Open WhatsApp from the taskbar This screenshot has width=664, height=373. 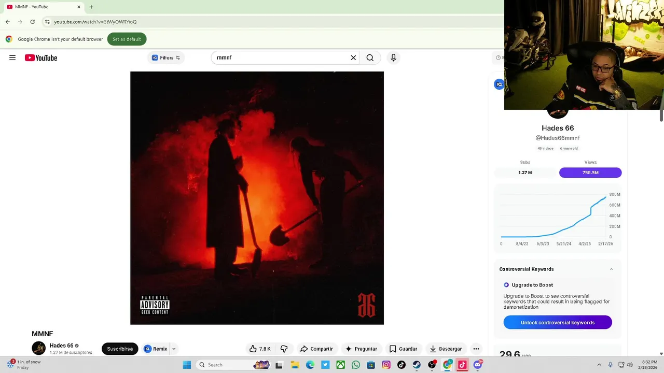355,365
